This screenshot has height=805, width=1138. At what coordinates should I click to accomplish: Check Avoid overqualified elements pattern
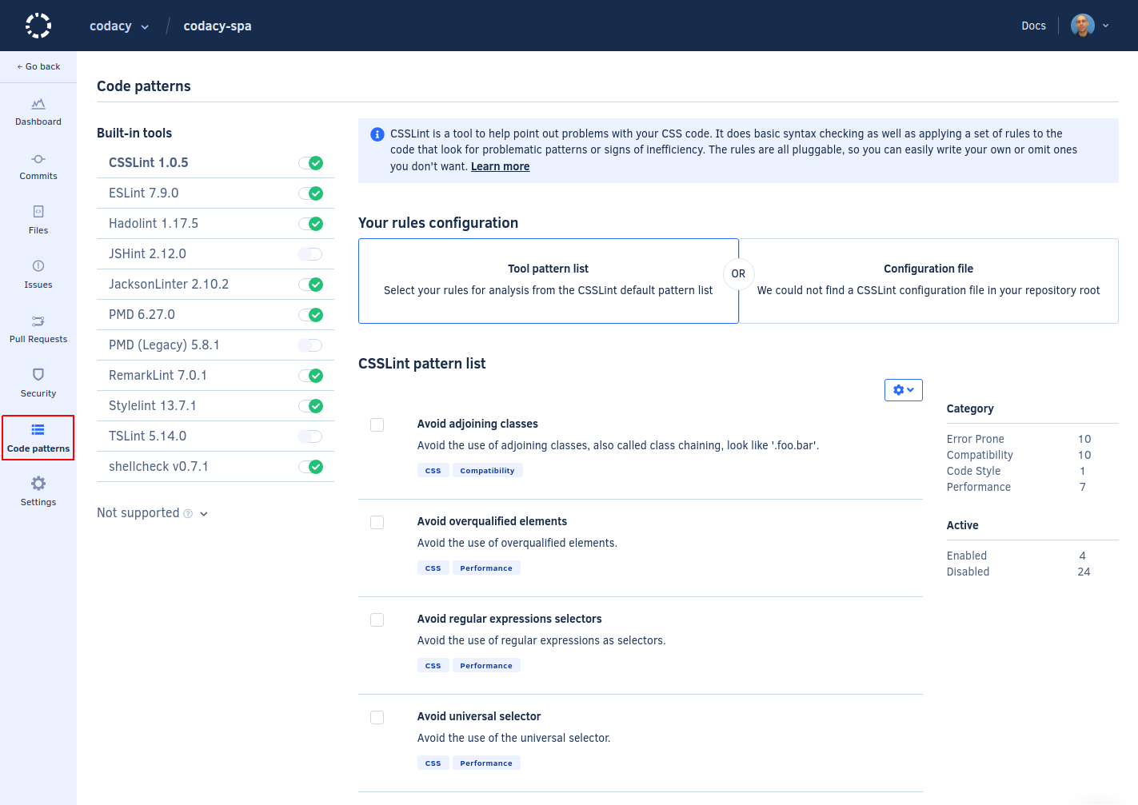[377, 522]
